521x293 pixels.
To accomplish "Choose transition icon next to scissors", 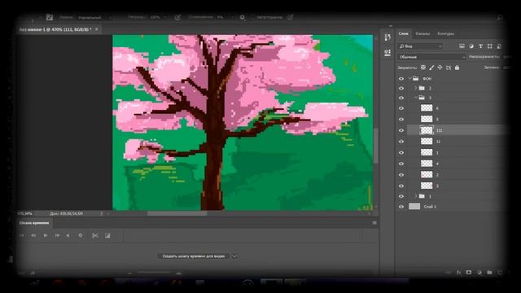I will [x=107, y=235].
